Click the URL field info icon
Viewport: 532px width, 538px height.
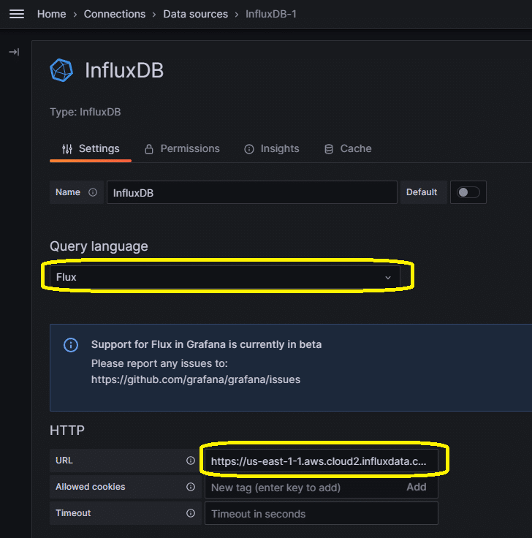pos(191,461)
